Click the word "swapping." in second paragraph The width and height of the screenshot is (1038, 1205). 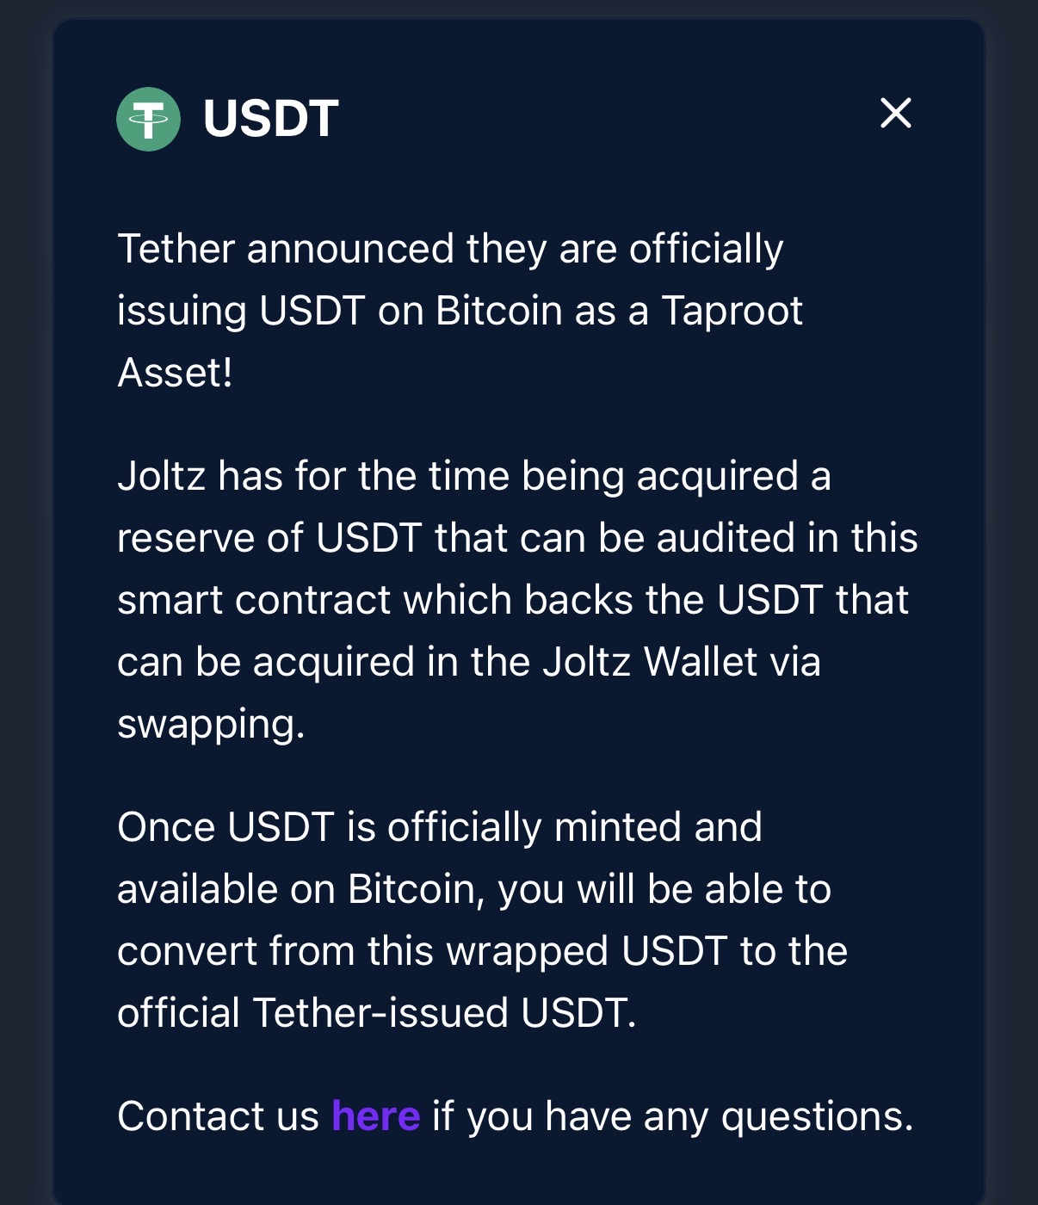pyautogui.click(x=211, y=724)
